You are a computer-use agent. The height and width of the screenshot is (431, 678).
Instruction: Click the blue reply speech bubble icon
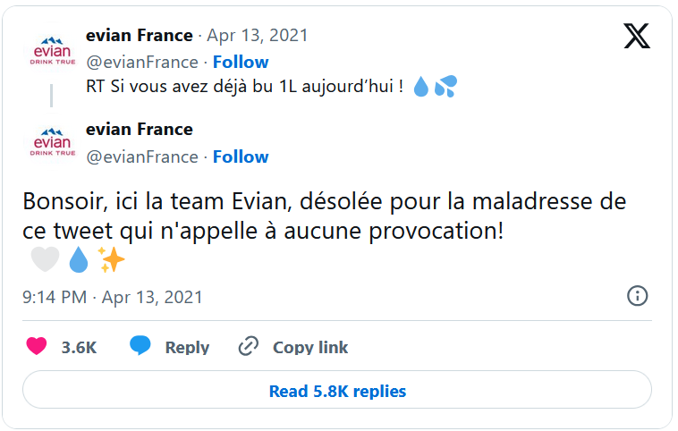pyautogui.click(x=140, y=345)
